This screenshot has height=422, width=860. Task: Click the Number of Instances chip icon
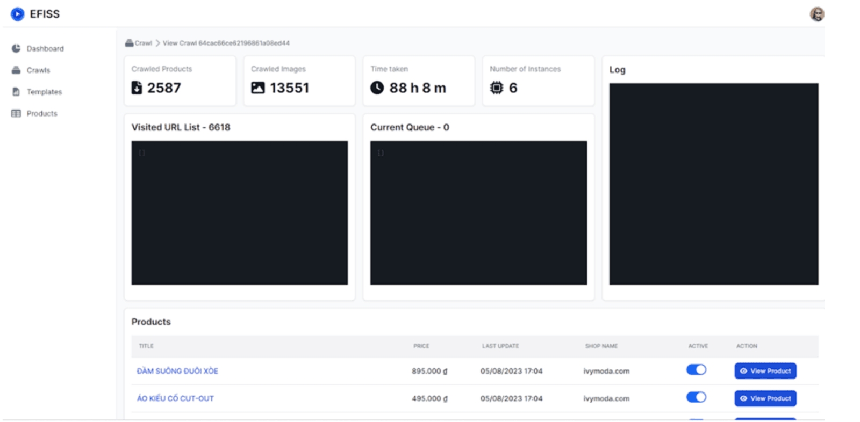click(x=497, y=88)
